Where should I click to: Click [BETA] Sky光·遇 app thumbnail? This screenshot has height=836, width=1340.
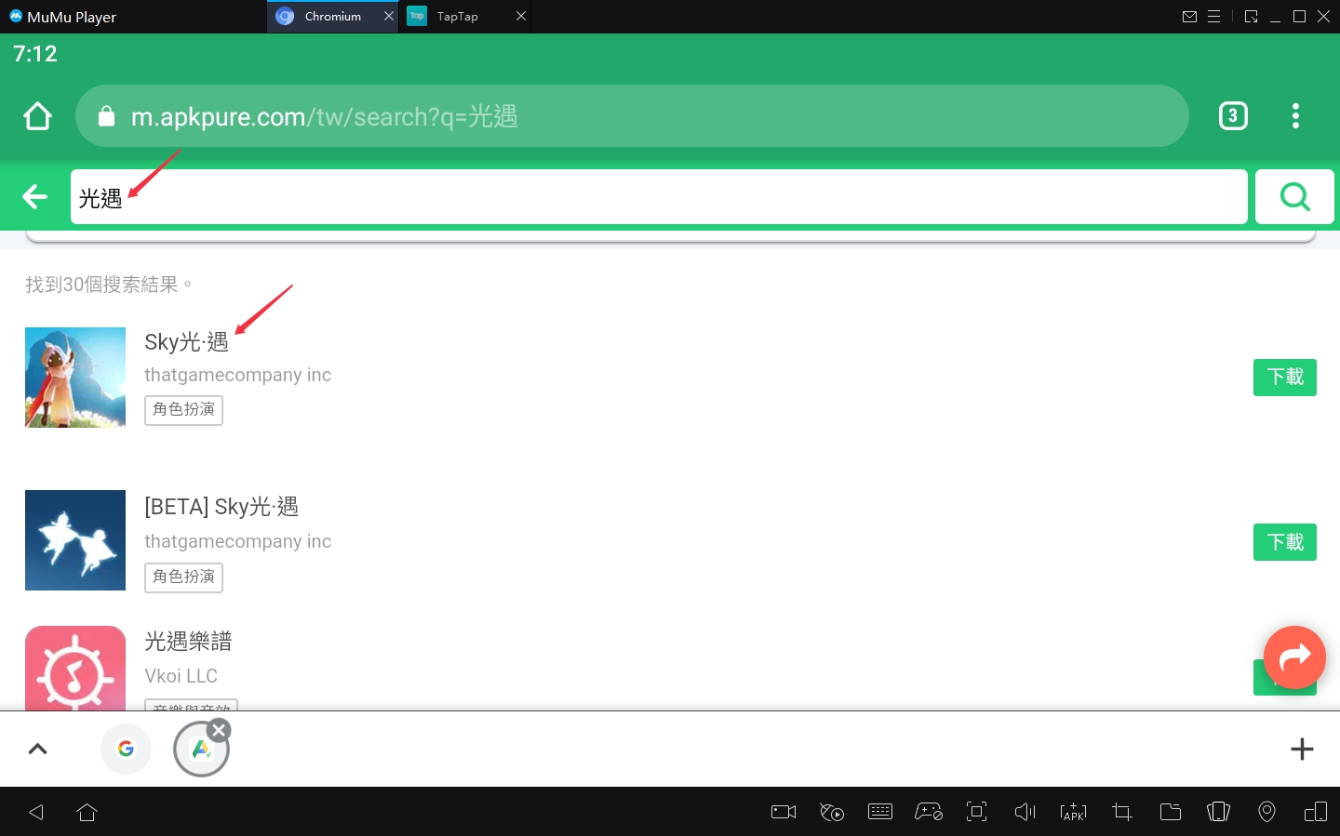click(75, 540)
